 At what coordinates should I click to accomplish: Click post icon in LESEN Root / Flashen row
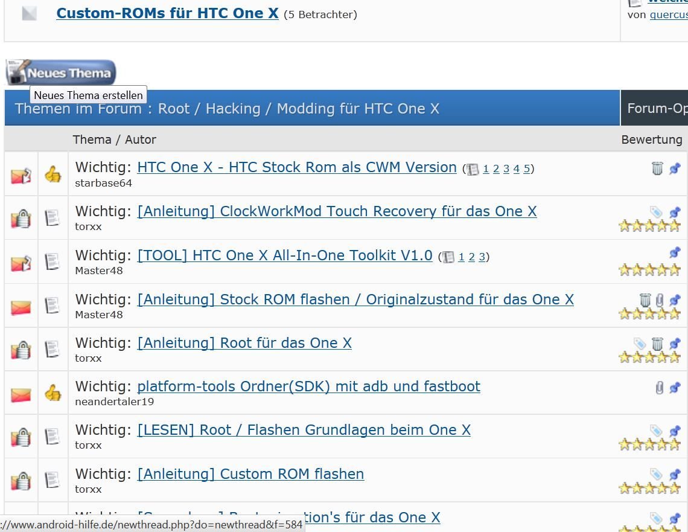point(53,437)
